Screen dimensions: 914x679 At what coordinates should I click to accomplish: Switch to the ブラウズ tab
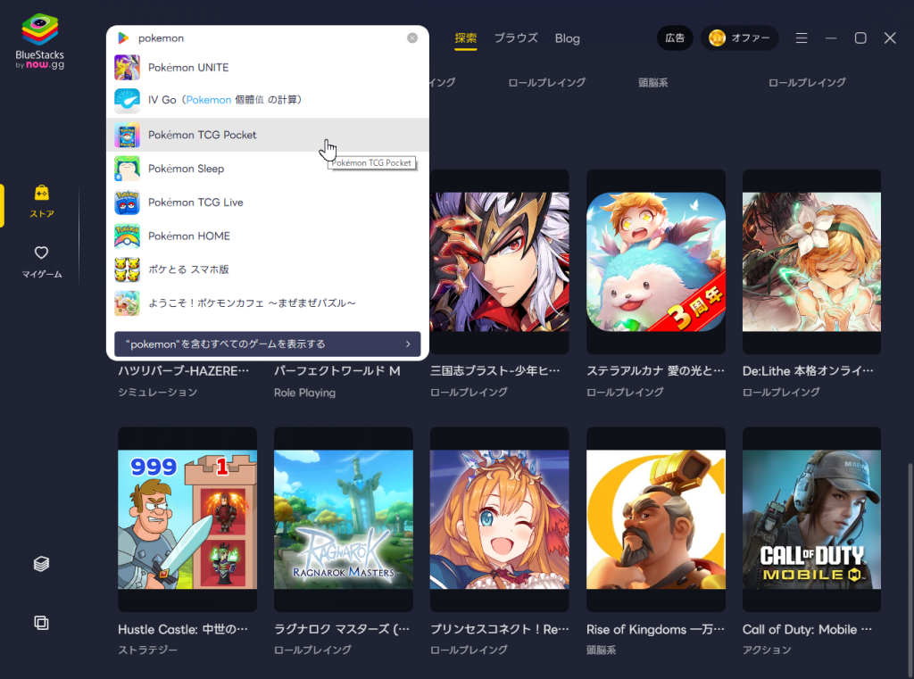[516, 38]
